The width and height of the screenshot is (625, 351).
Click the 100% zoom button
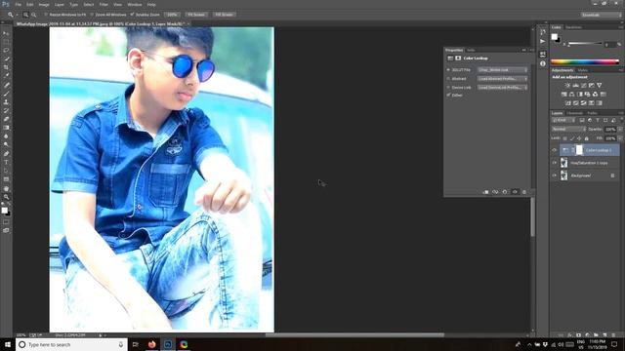point(172,15)
